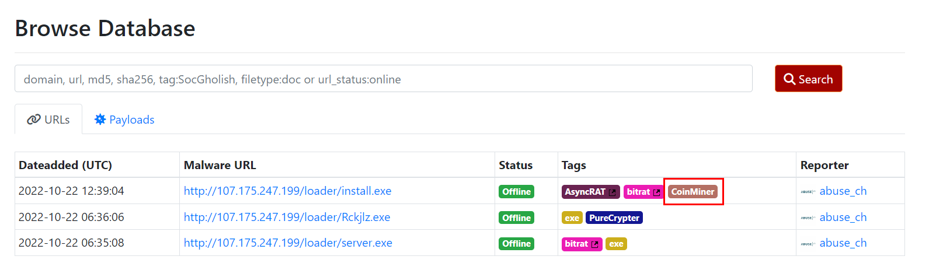This screenshot has width=929, height=263.
Task: Click the PureCrypter tag
Action: (x=614, y=218)
